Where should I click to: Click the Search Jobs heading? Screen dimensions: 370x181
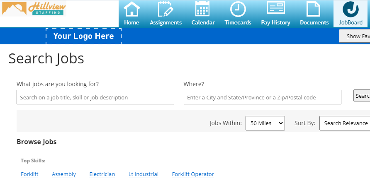point(46,58)
